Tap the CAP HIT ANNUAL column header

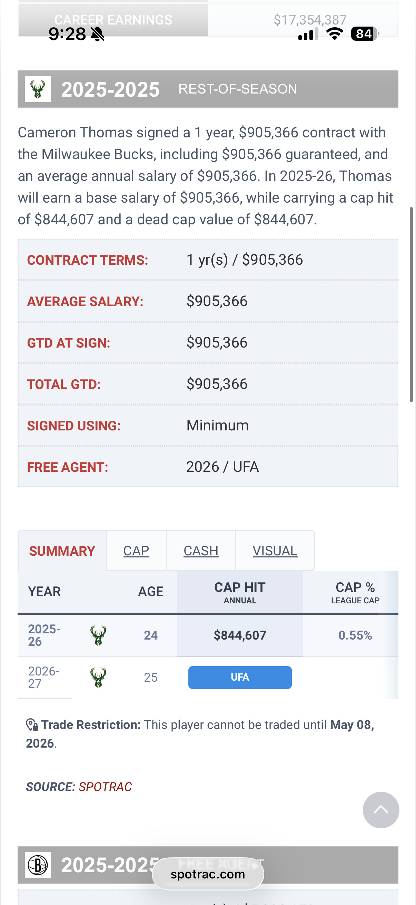pos(240,592)
